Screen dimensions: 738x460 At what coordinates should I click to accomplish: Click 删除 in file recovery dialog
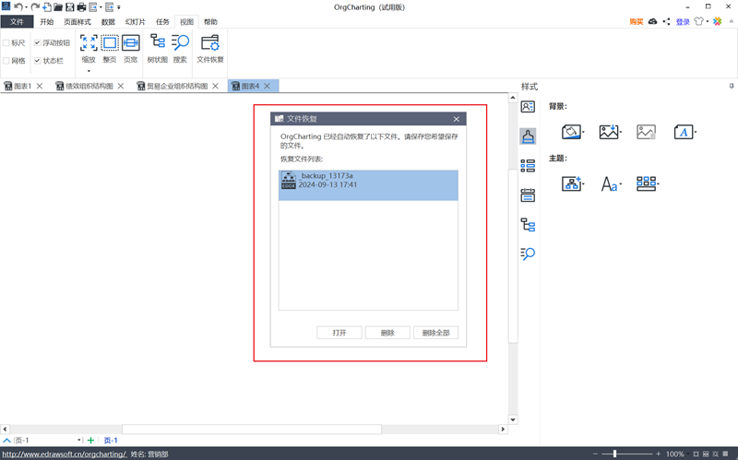pyautogui.click(x=387, y=333)
